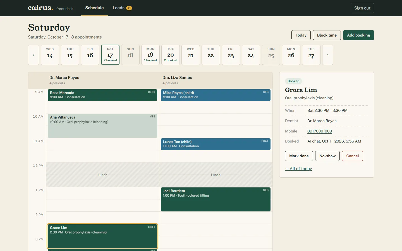Image resolution: width=402 pixels, height=251 pixels.
Task: Open Ana Villanueva's 10:00 AM cleaning appointment
Action: [x=102, y=126]
